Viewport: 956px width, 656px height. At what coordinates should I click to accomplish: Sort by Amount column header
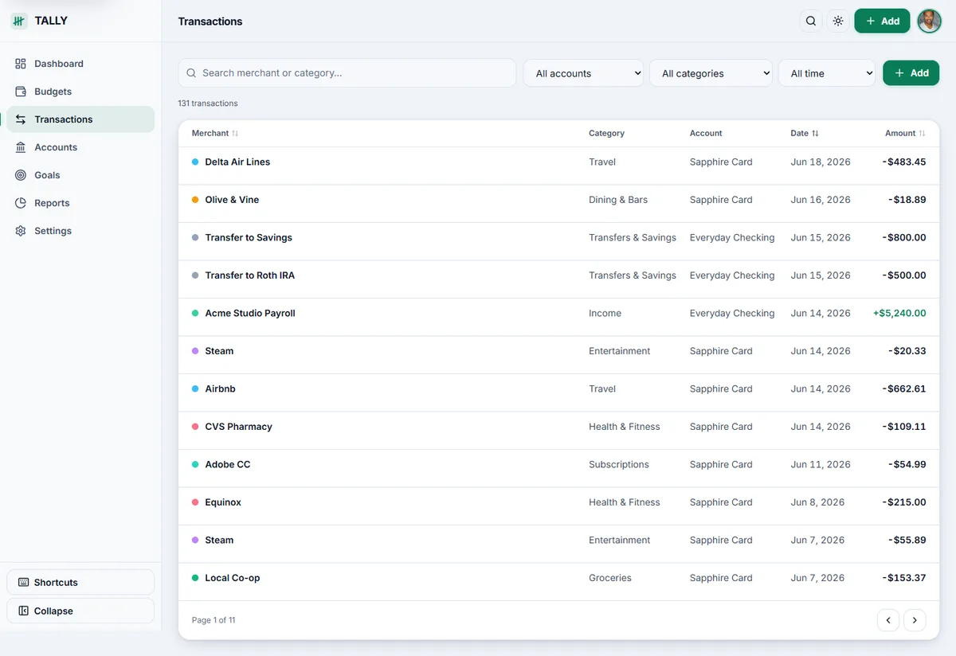click(x=905, y=134)
